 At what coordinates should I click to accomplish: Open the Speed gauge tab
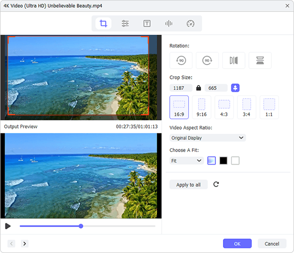[x=190, y=23]
